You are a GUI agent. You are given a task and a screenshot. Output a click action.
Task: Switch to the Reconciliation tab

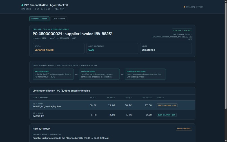[x=39, y=19]
